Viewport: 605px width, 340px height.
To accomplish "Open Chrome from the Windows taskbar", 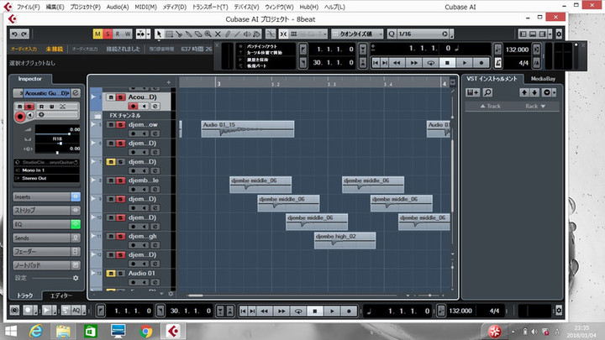I will [x=145, y=331].
